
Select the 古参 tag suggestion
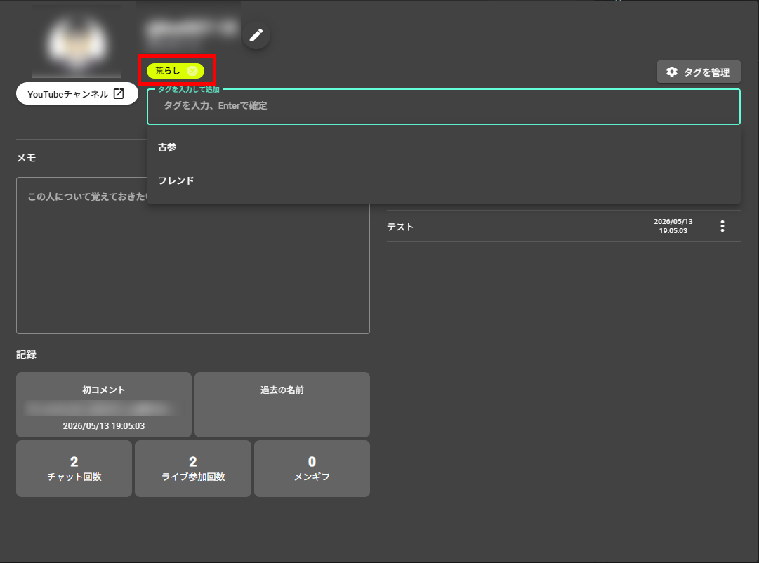[444, 147]
